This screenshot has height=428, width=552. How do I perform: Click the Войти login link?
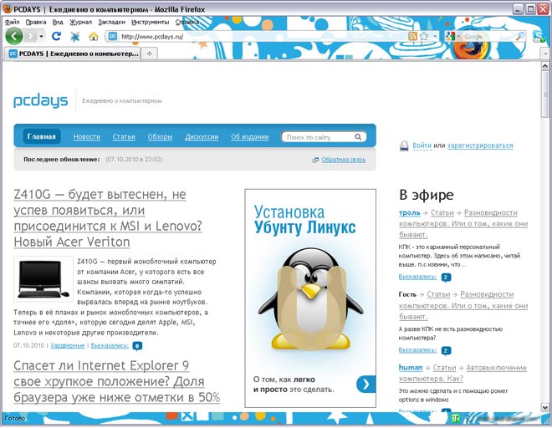[x=422, y=145]
